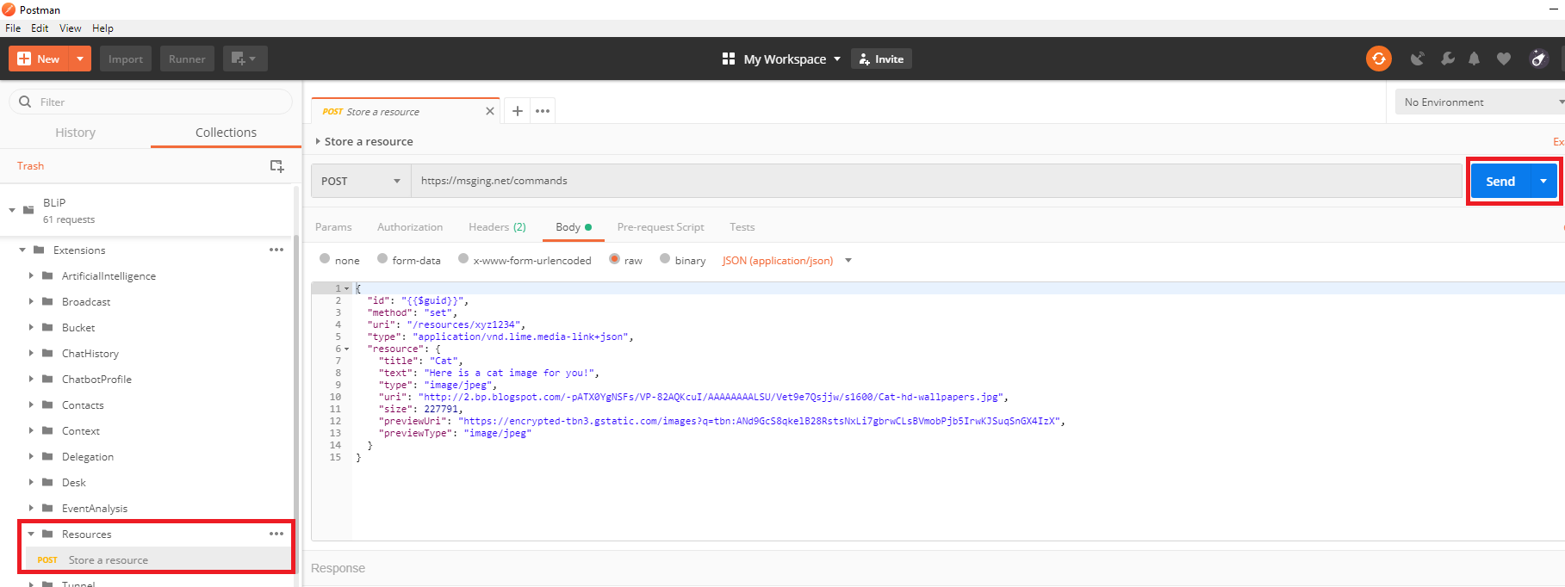Click the Runner button
Screen dimensions: 1565x587
pos(187,59)
